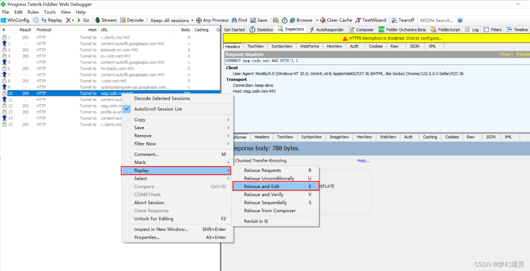Select session row leetcode-cn.com:443
The height and width of the screenshot is (271, 530).
point(110,50)
